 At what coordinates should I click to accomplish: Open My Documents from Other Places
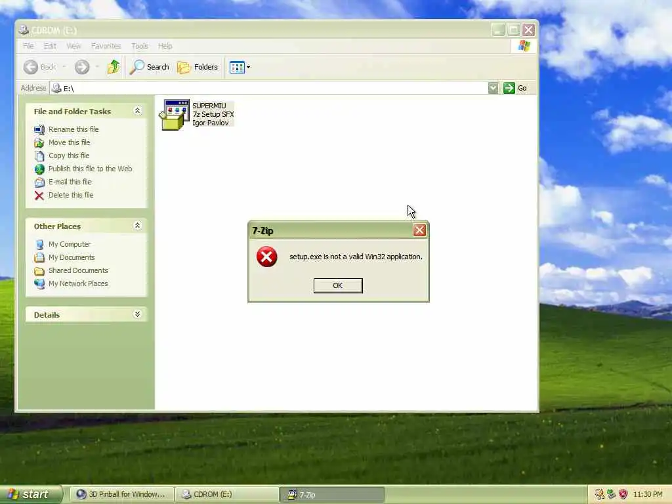click(x=72, y=257)
